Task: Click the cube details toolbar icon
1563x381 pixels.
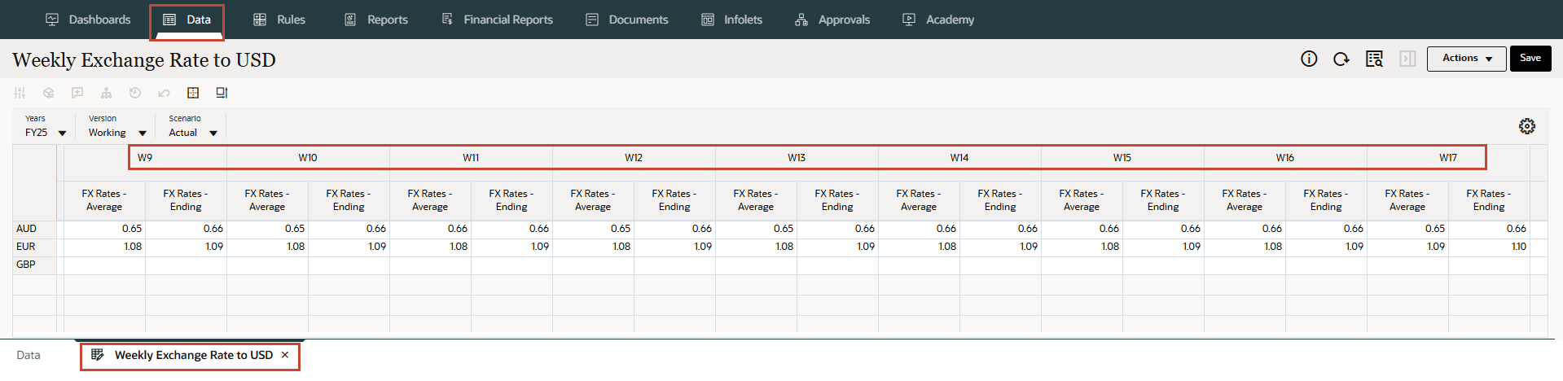Action: coord(49,93)
